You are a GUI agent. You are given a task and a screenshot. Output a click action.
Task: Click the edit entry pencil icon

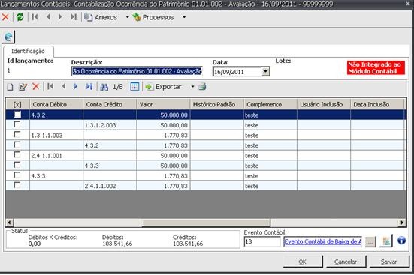coord(23,87)
